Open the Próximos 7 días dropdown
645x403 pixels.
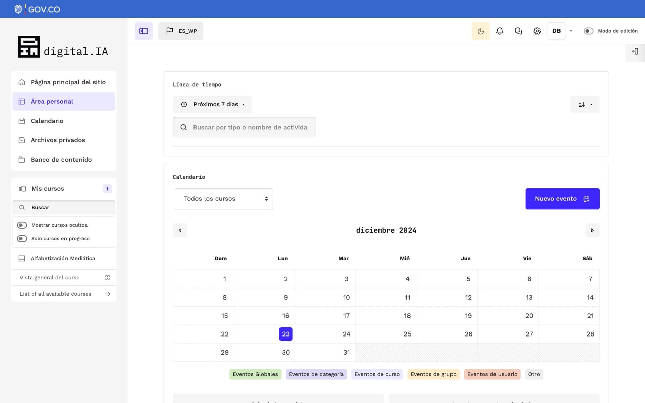coord(212,104)
